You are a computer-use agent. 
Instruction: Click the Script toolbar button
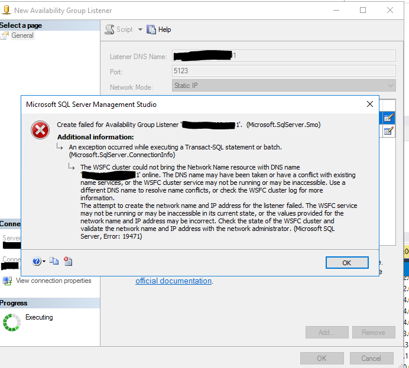(x=119, y=30)
